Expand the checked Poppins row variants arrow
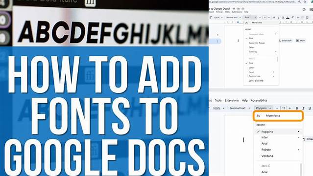This screenshot has width=313, height=176. click(x=299, y=132)
